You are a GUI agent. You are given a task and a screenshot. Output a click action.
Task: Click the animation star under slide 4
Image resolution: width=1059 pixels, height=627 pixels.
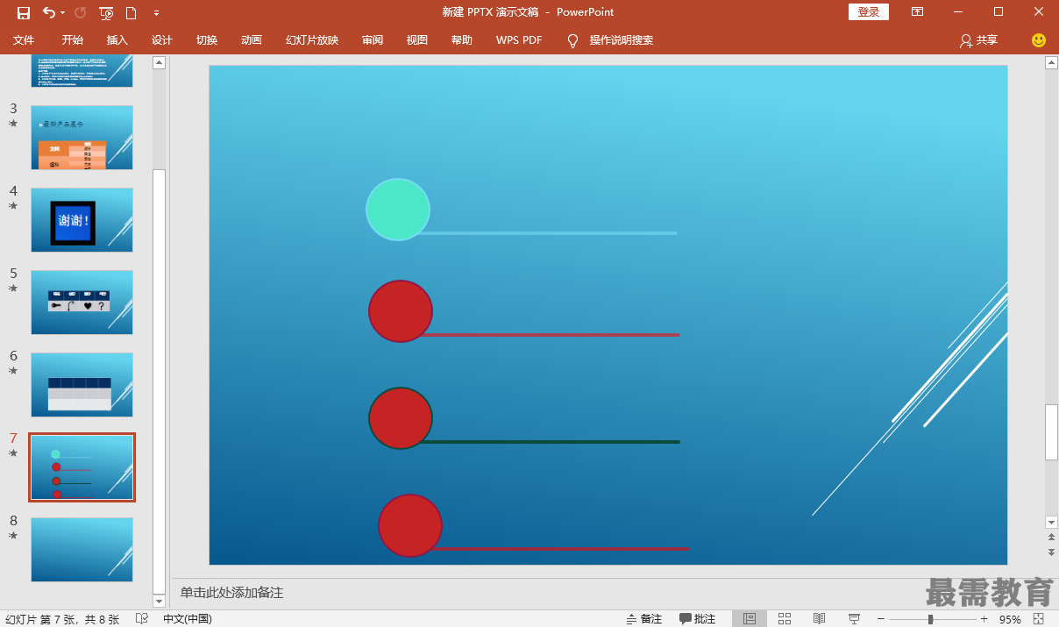13,206
